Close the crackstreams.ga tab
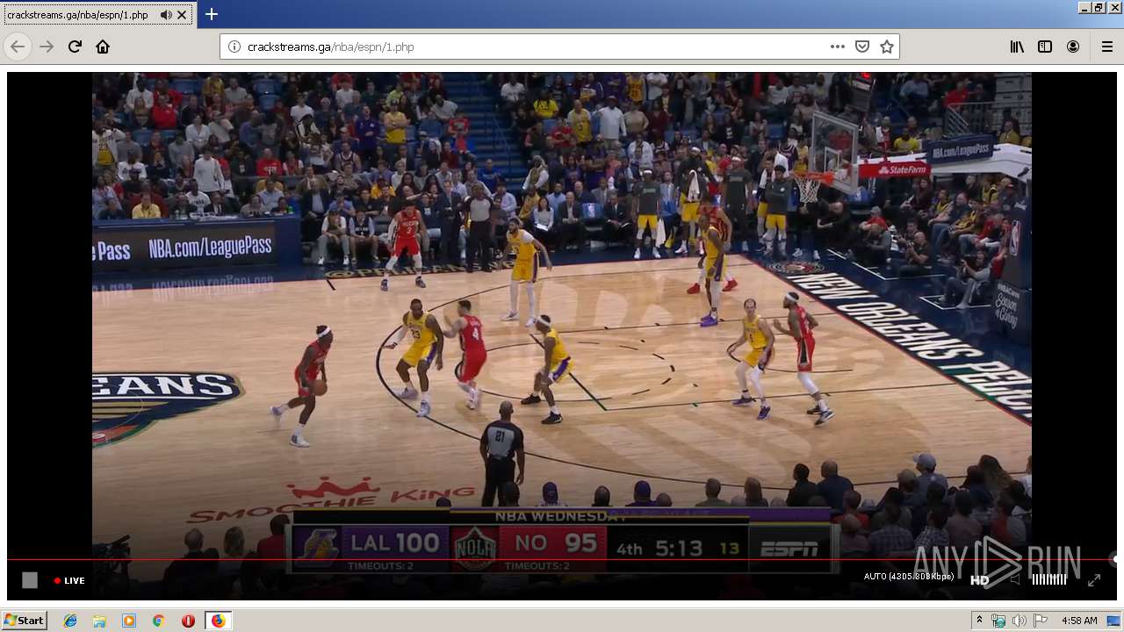Screen dimensions: 1124x632 click(182, 15)
